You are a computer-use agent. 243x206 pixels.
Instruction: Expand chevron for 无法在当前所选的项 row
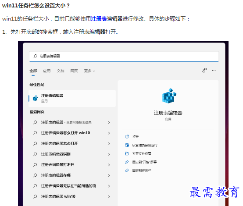pos(109,186)
